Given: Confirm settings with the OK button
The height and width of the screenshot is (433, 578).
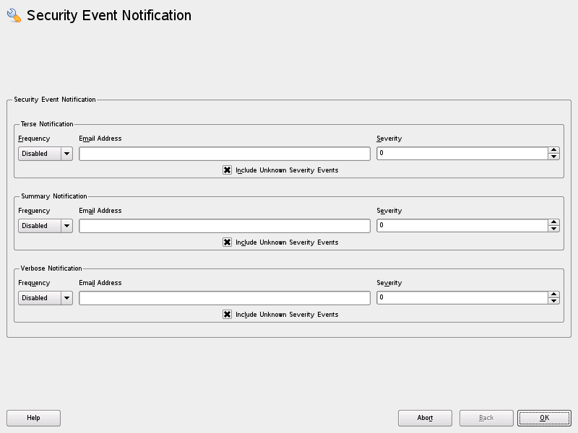Looking at the screenshot, I should tap(544, 418).
